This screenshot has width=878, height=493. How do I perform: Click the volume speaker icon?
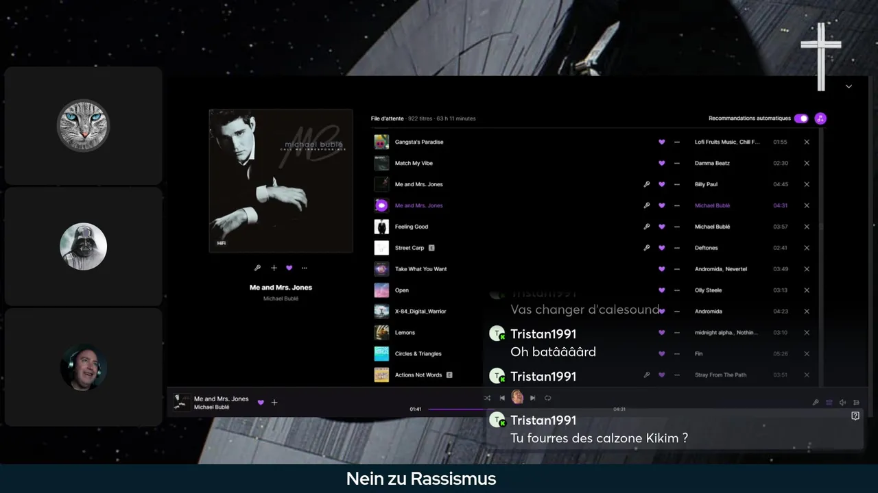point(843,403)
